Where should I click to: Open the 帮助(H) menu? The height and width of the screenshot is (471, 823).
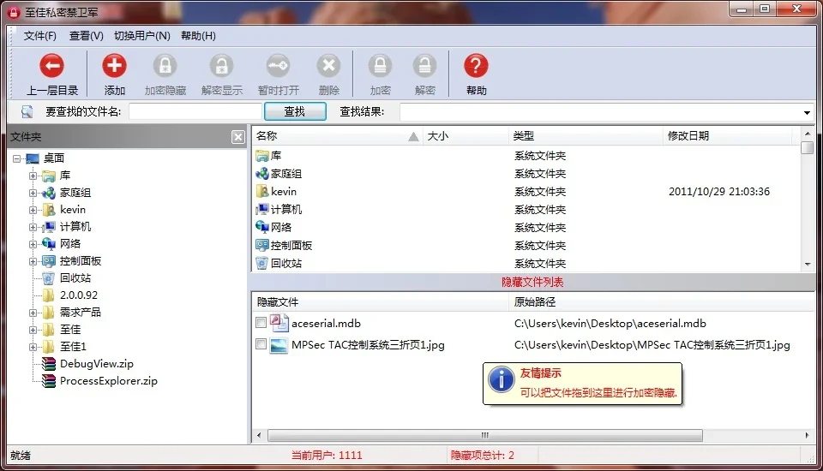point(198,36)
